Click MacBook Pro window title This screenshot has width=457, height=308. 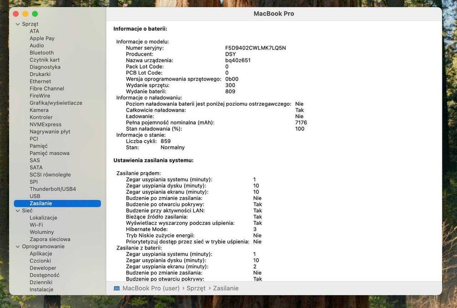coord(274,14)
